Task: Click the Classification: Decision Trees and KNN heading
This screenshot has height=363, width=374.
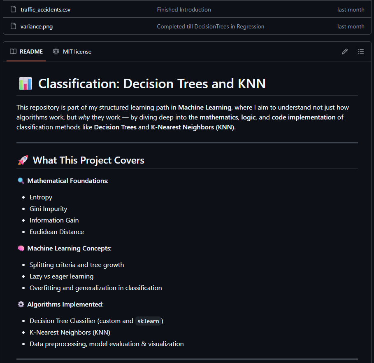Action: tap(152, 84)
